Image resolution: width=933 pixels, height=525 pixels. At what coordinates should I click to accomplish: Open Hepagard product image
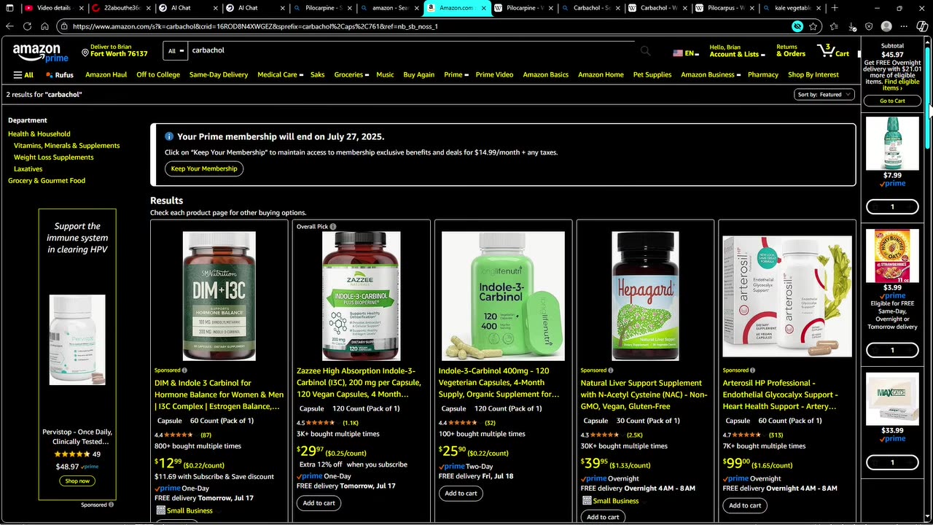coord(645,296)
